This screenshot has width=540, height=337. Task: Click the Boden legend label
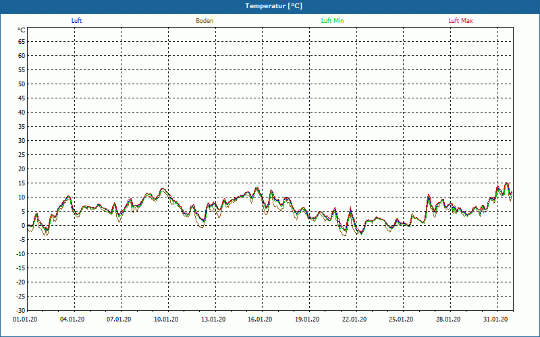pyautogui.click(x=205, y=21)
